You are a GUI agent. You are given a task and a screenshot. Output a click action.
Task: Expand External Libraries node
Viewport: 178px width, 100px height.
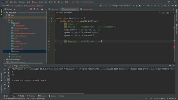point(4,59)
